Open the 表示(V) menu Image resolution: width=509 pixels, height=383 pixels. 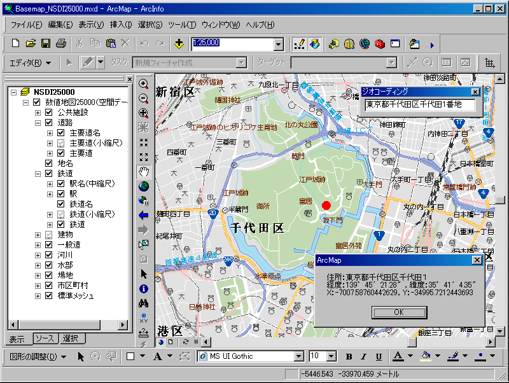pos(91,25)
